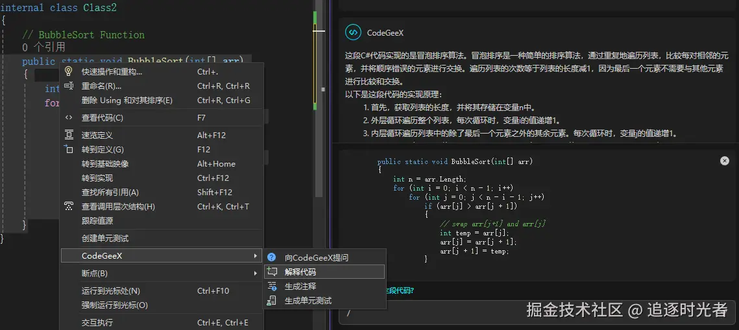Choose 创建单元测试 from context menu

pos(161,238)
